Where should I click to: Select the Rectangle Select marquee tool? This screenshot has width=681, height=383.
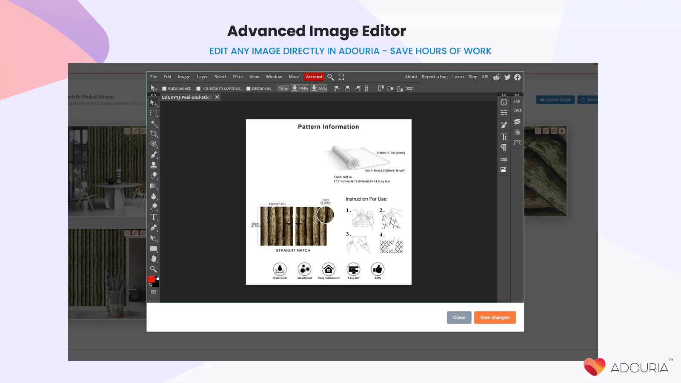154,113
